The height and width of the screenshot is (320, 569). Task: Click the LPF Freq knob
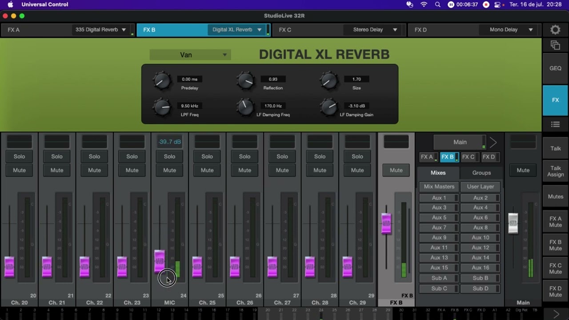[x=162, y=107]
